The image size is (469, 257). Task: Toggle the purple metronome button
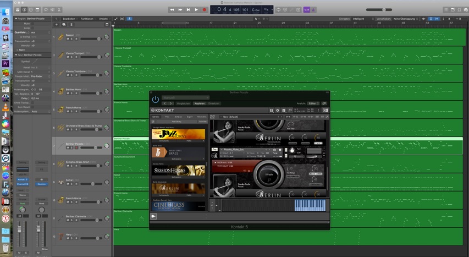(313, 9)
